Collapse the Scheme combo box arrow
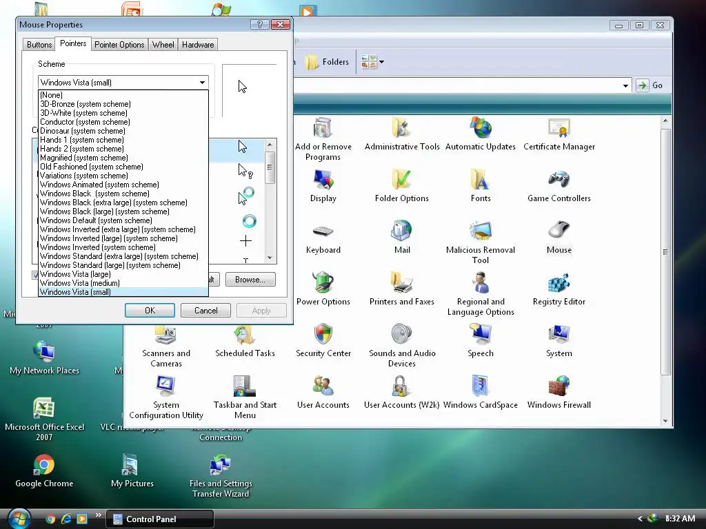The width and height of the screenshot is (706, 529). pos(202,83)
